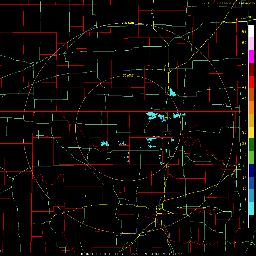Select the navy blue legend swatch
The image size is (256, 256).
click(251, 170)
